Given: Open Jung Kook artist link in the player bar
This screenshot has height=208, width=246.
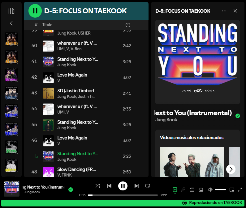Looking at the screenshot, I should pyautogui.click(x=32, y=192).
